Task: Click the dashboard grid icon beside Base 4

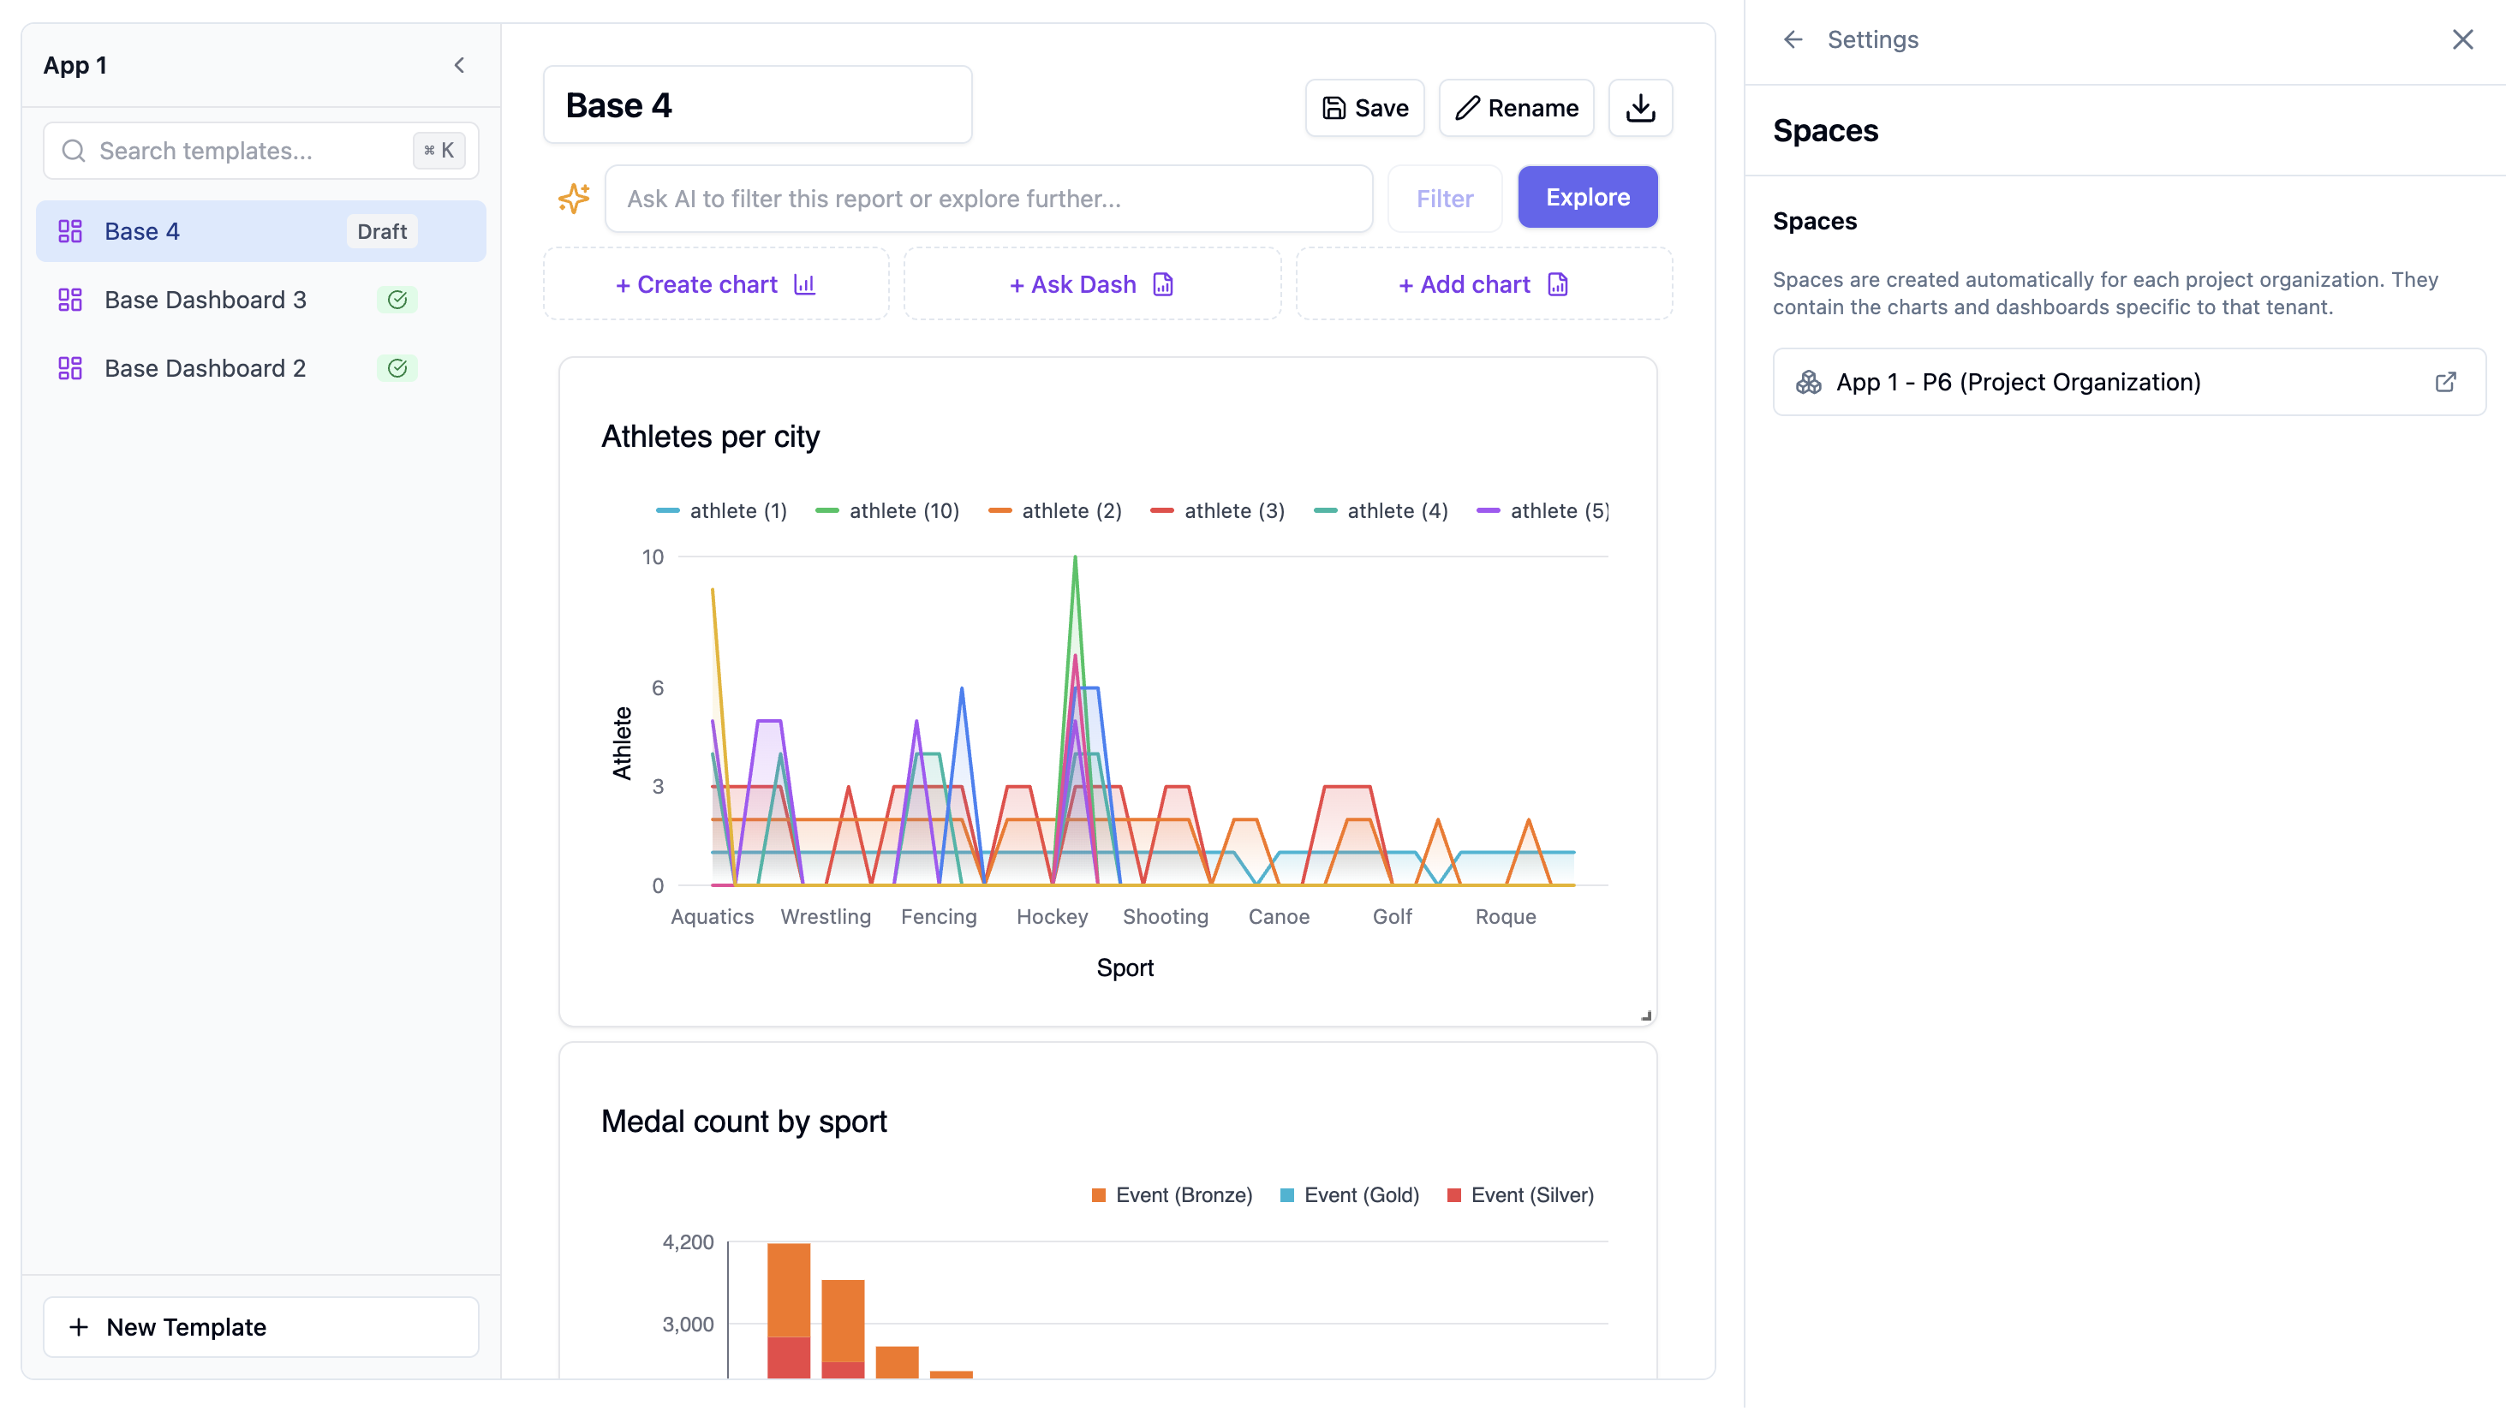Action: [70, 231]
